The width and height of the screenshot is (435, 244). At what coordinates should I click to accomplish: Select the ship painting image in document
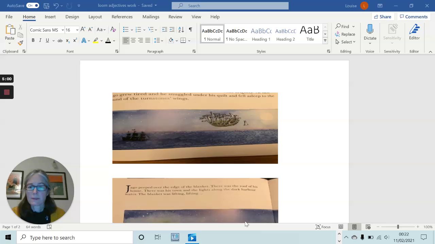[x=195, y=128]
